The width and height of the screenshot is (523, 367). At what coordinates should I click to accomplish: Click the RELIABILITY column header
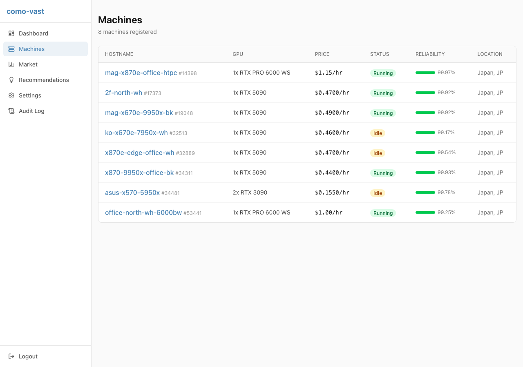[x=430, y=54]
